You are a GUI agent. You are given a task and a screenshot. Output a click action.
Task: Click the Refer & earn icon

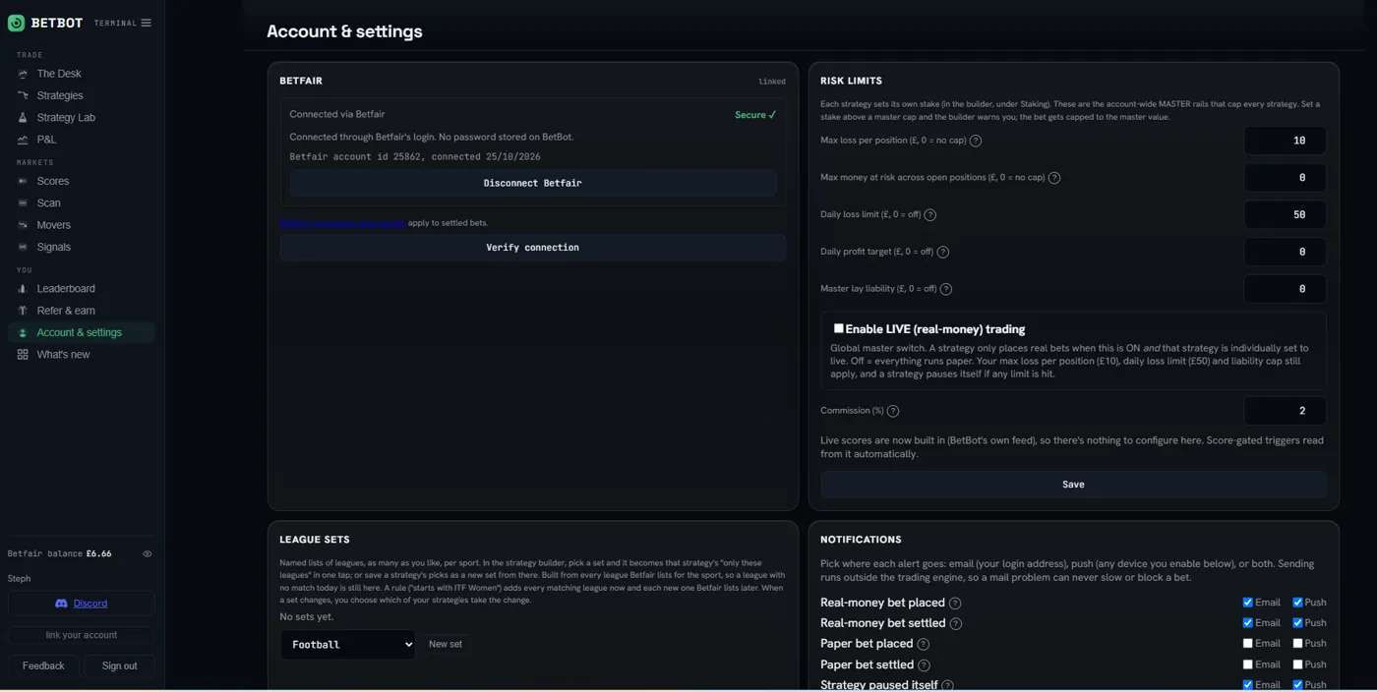[x=23, y=311]
